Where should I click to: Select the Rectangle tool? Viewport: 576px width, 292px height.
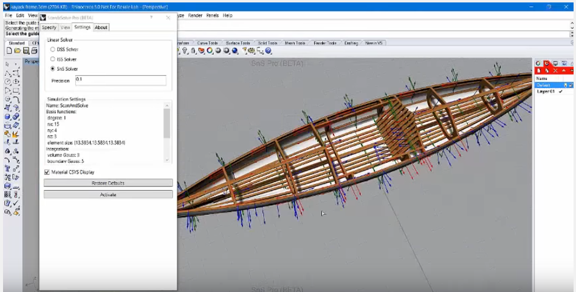16,90
